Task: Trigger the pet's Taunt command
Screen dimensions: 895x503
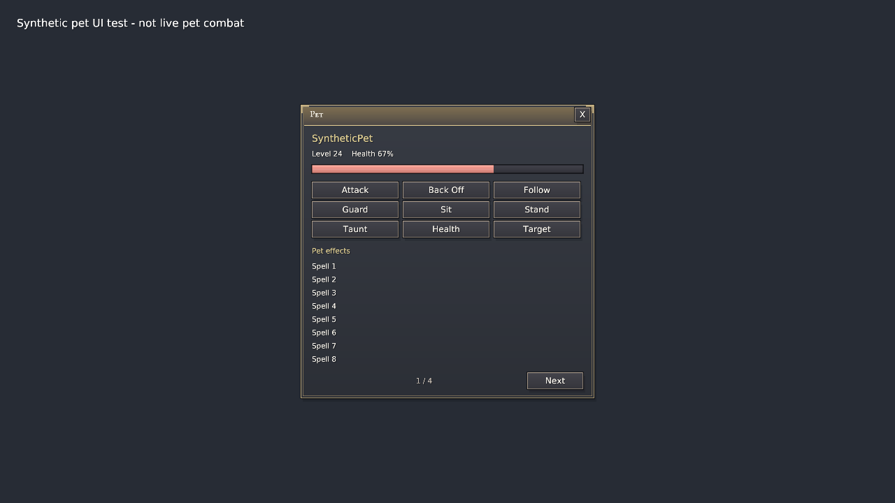Action: (x=355, y=229)
